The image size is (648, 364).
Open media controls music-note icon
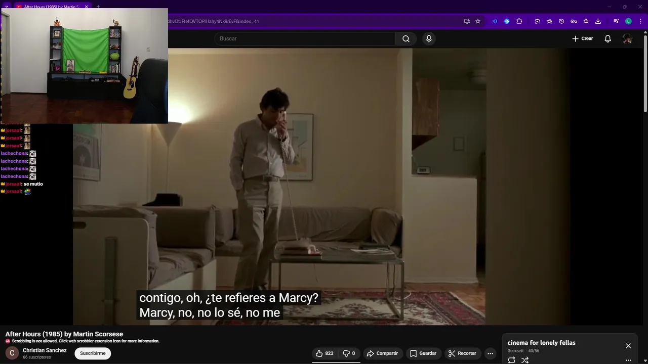point(616,21)
